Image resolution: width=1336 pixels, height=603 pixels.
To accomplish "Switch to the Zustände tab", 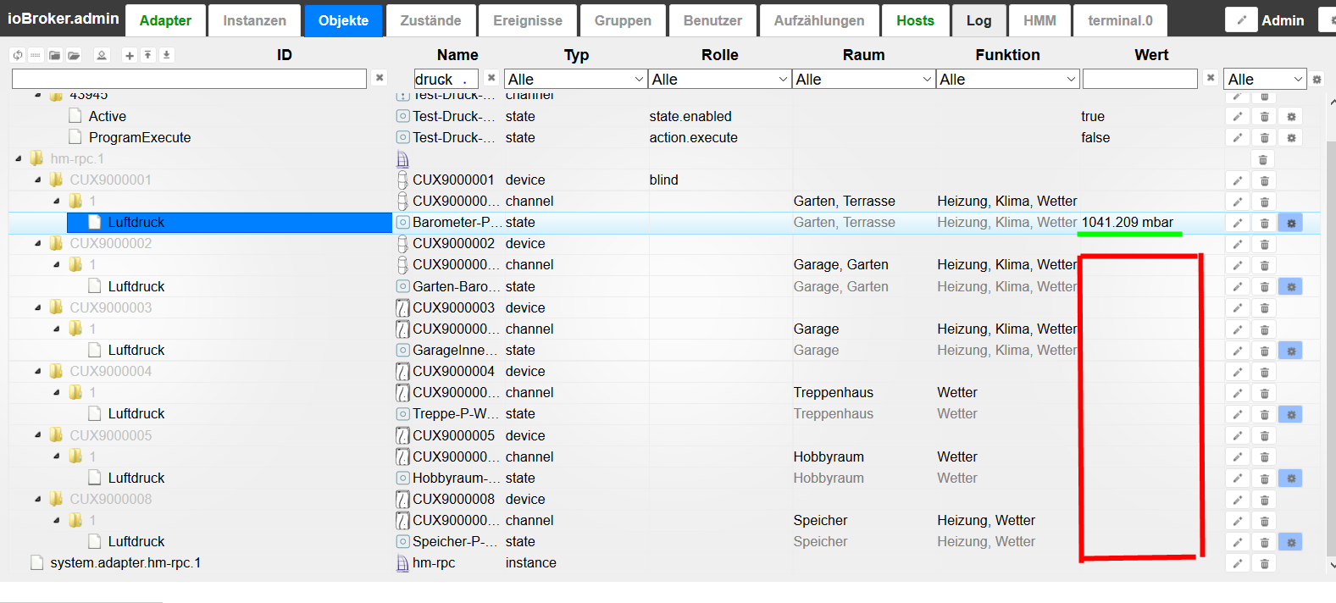I will (430, 20).
